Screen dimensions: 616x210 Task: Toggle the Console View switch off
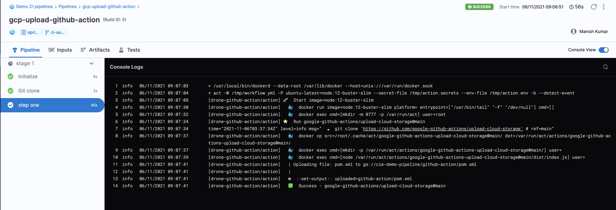point(603,50)
